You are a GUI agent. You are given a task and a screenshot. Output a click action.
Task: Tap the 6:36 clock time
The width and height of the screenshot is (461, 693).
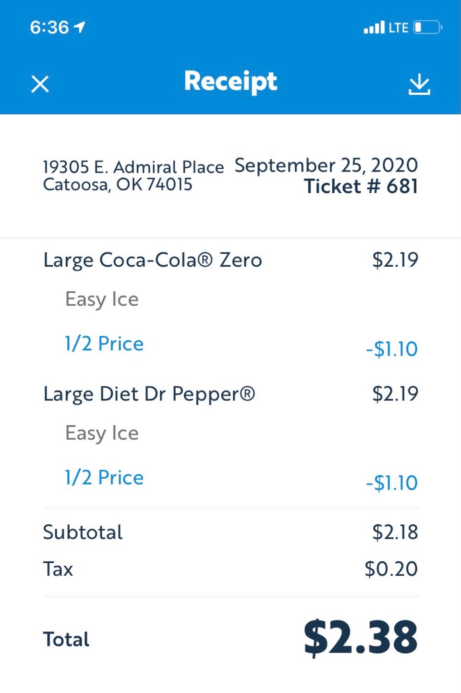coord(49,27)
